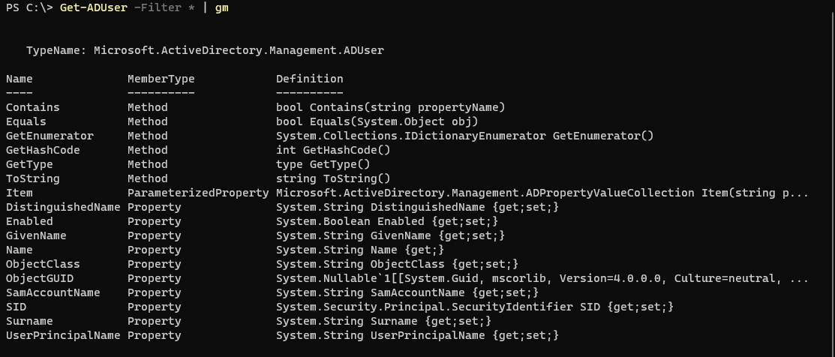
Task: Click the ParameterizedProperty member type text
Action: pyautogui.click(x=198, y=193)
